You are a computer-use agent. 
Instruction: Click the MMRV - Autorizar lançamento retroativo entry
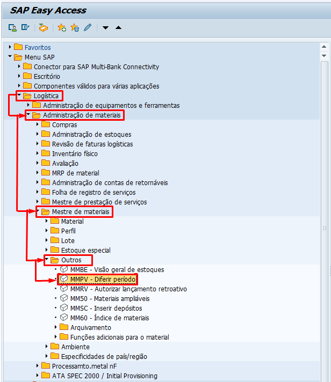[x=128, y=289]
